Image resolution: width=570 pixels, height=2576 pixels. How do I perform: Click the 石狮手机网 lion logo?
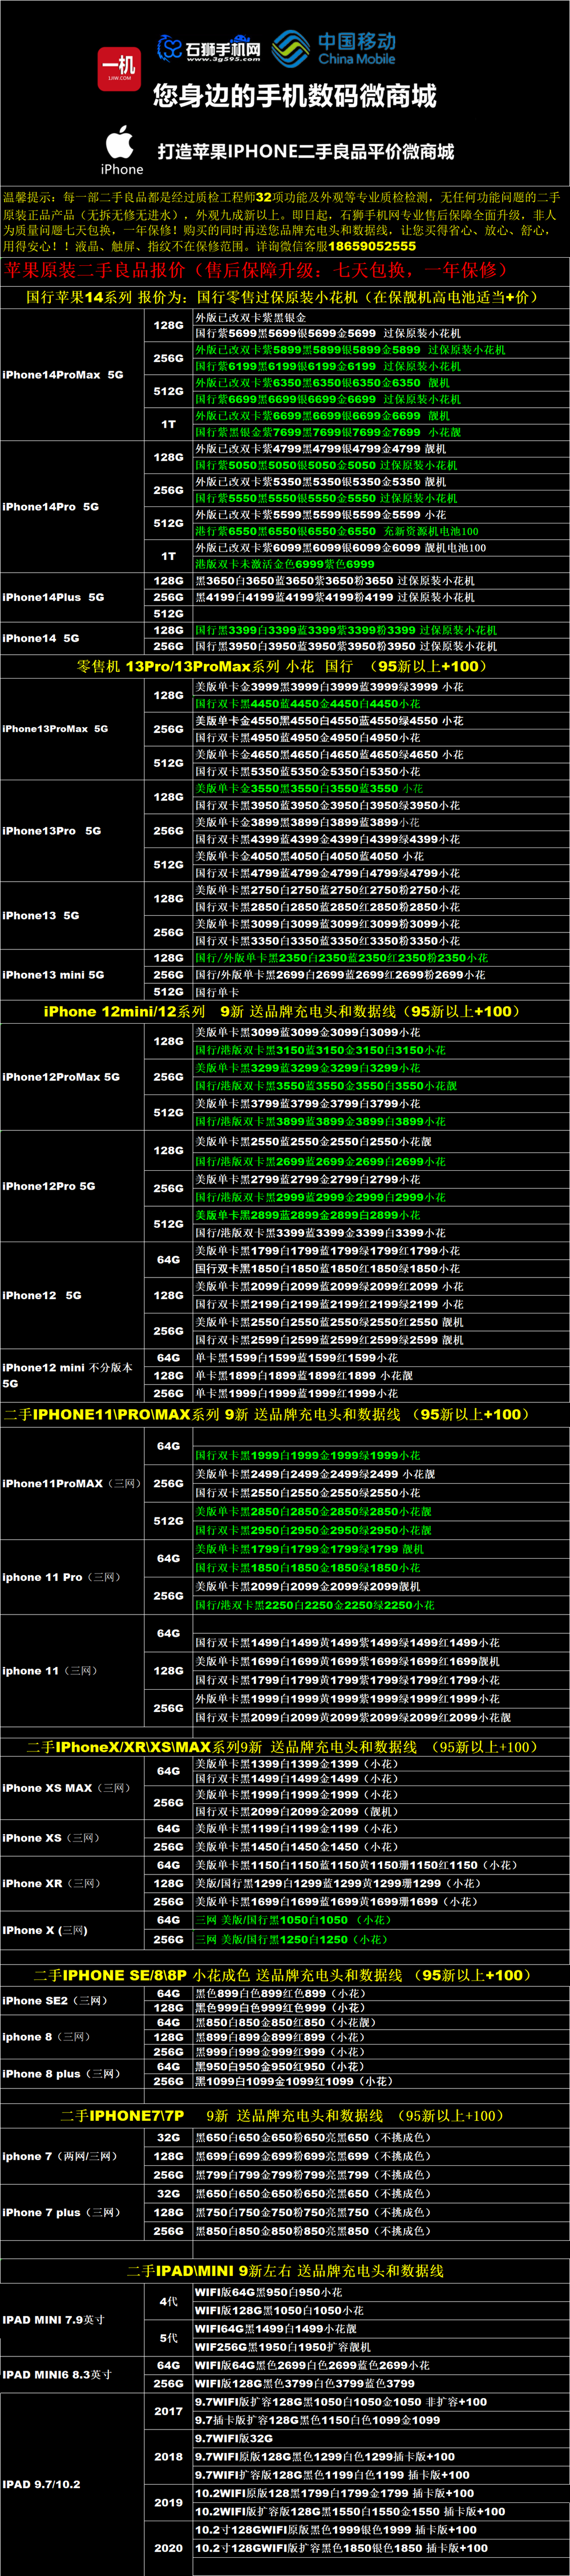[x=209, y=48]
